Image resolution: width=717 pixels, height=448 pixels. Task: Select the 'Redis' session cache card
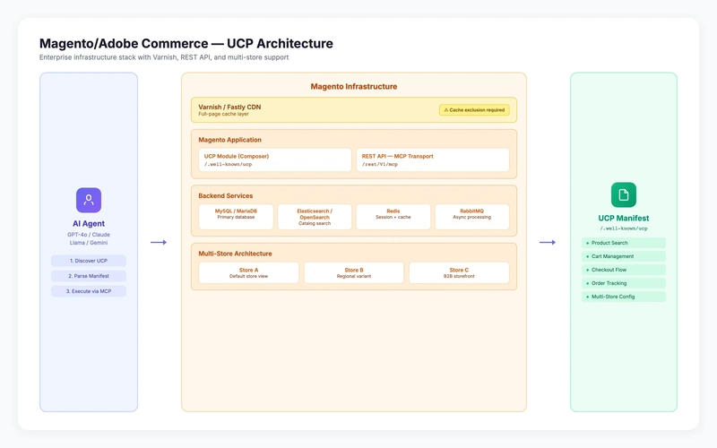[393, 217]
